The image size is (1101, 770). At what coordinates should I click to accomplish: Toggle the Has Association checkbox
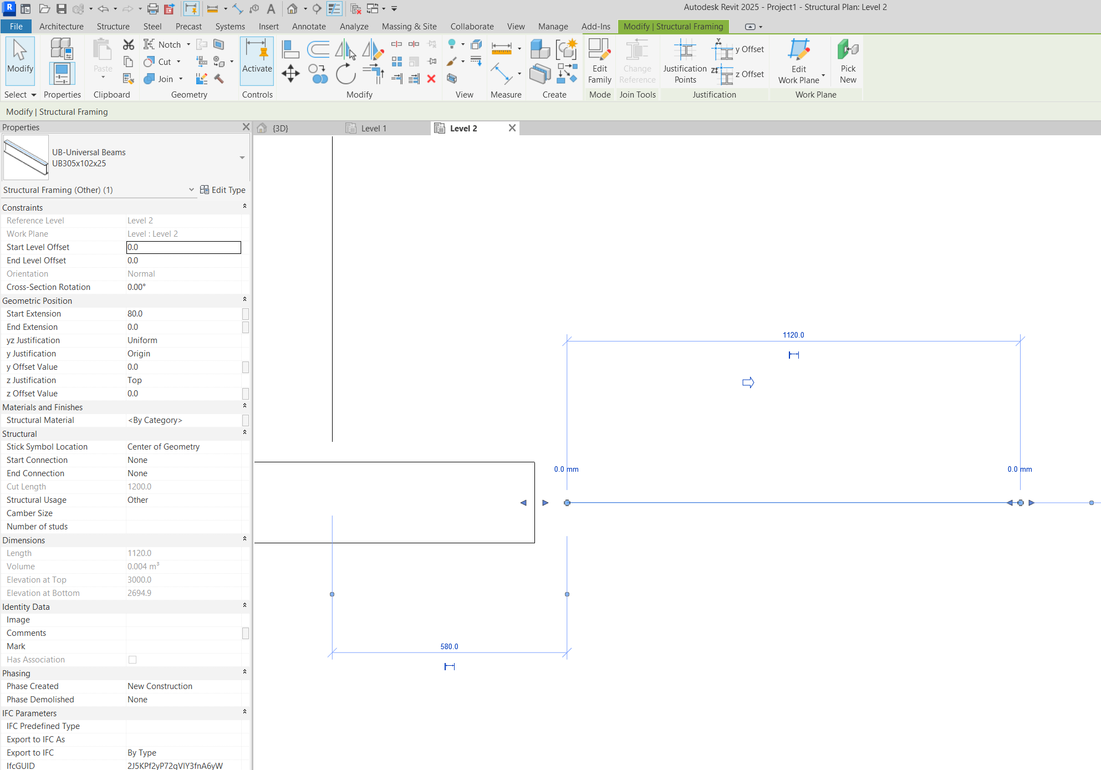tap(132, 660)
